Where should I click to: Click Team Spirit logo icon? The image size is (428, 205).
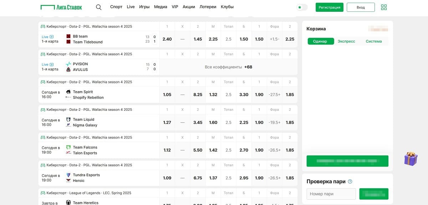click(68, 92)
